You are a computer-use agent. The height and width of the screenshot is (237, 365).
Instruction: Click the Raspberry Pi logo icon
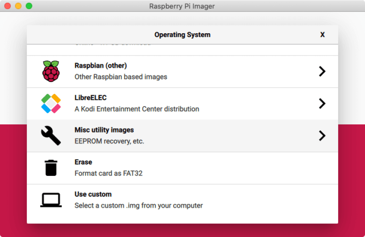[x=51, y=71]
